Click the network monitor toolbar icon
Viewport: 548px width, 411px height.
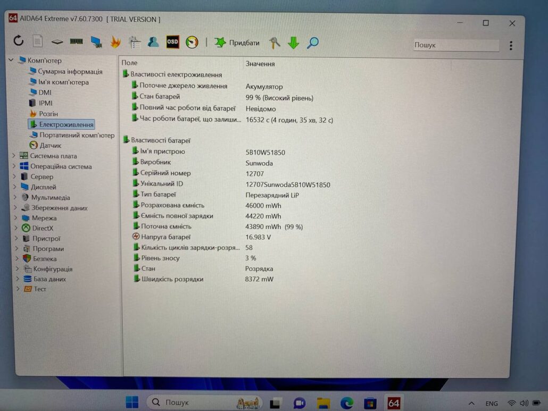pyautogui.click(x=96, y=42)
